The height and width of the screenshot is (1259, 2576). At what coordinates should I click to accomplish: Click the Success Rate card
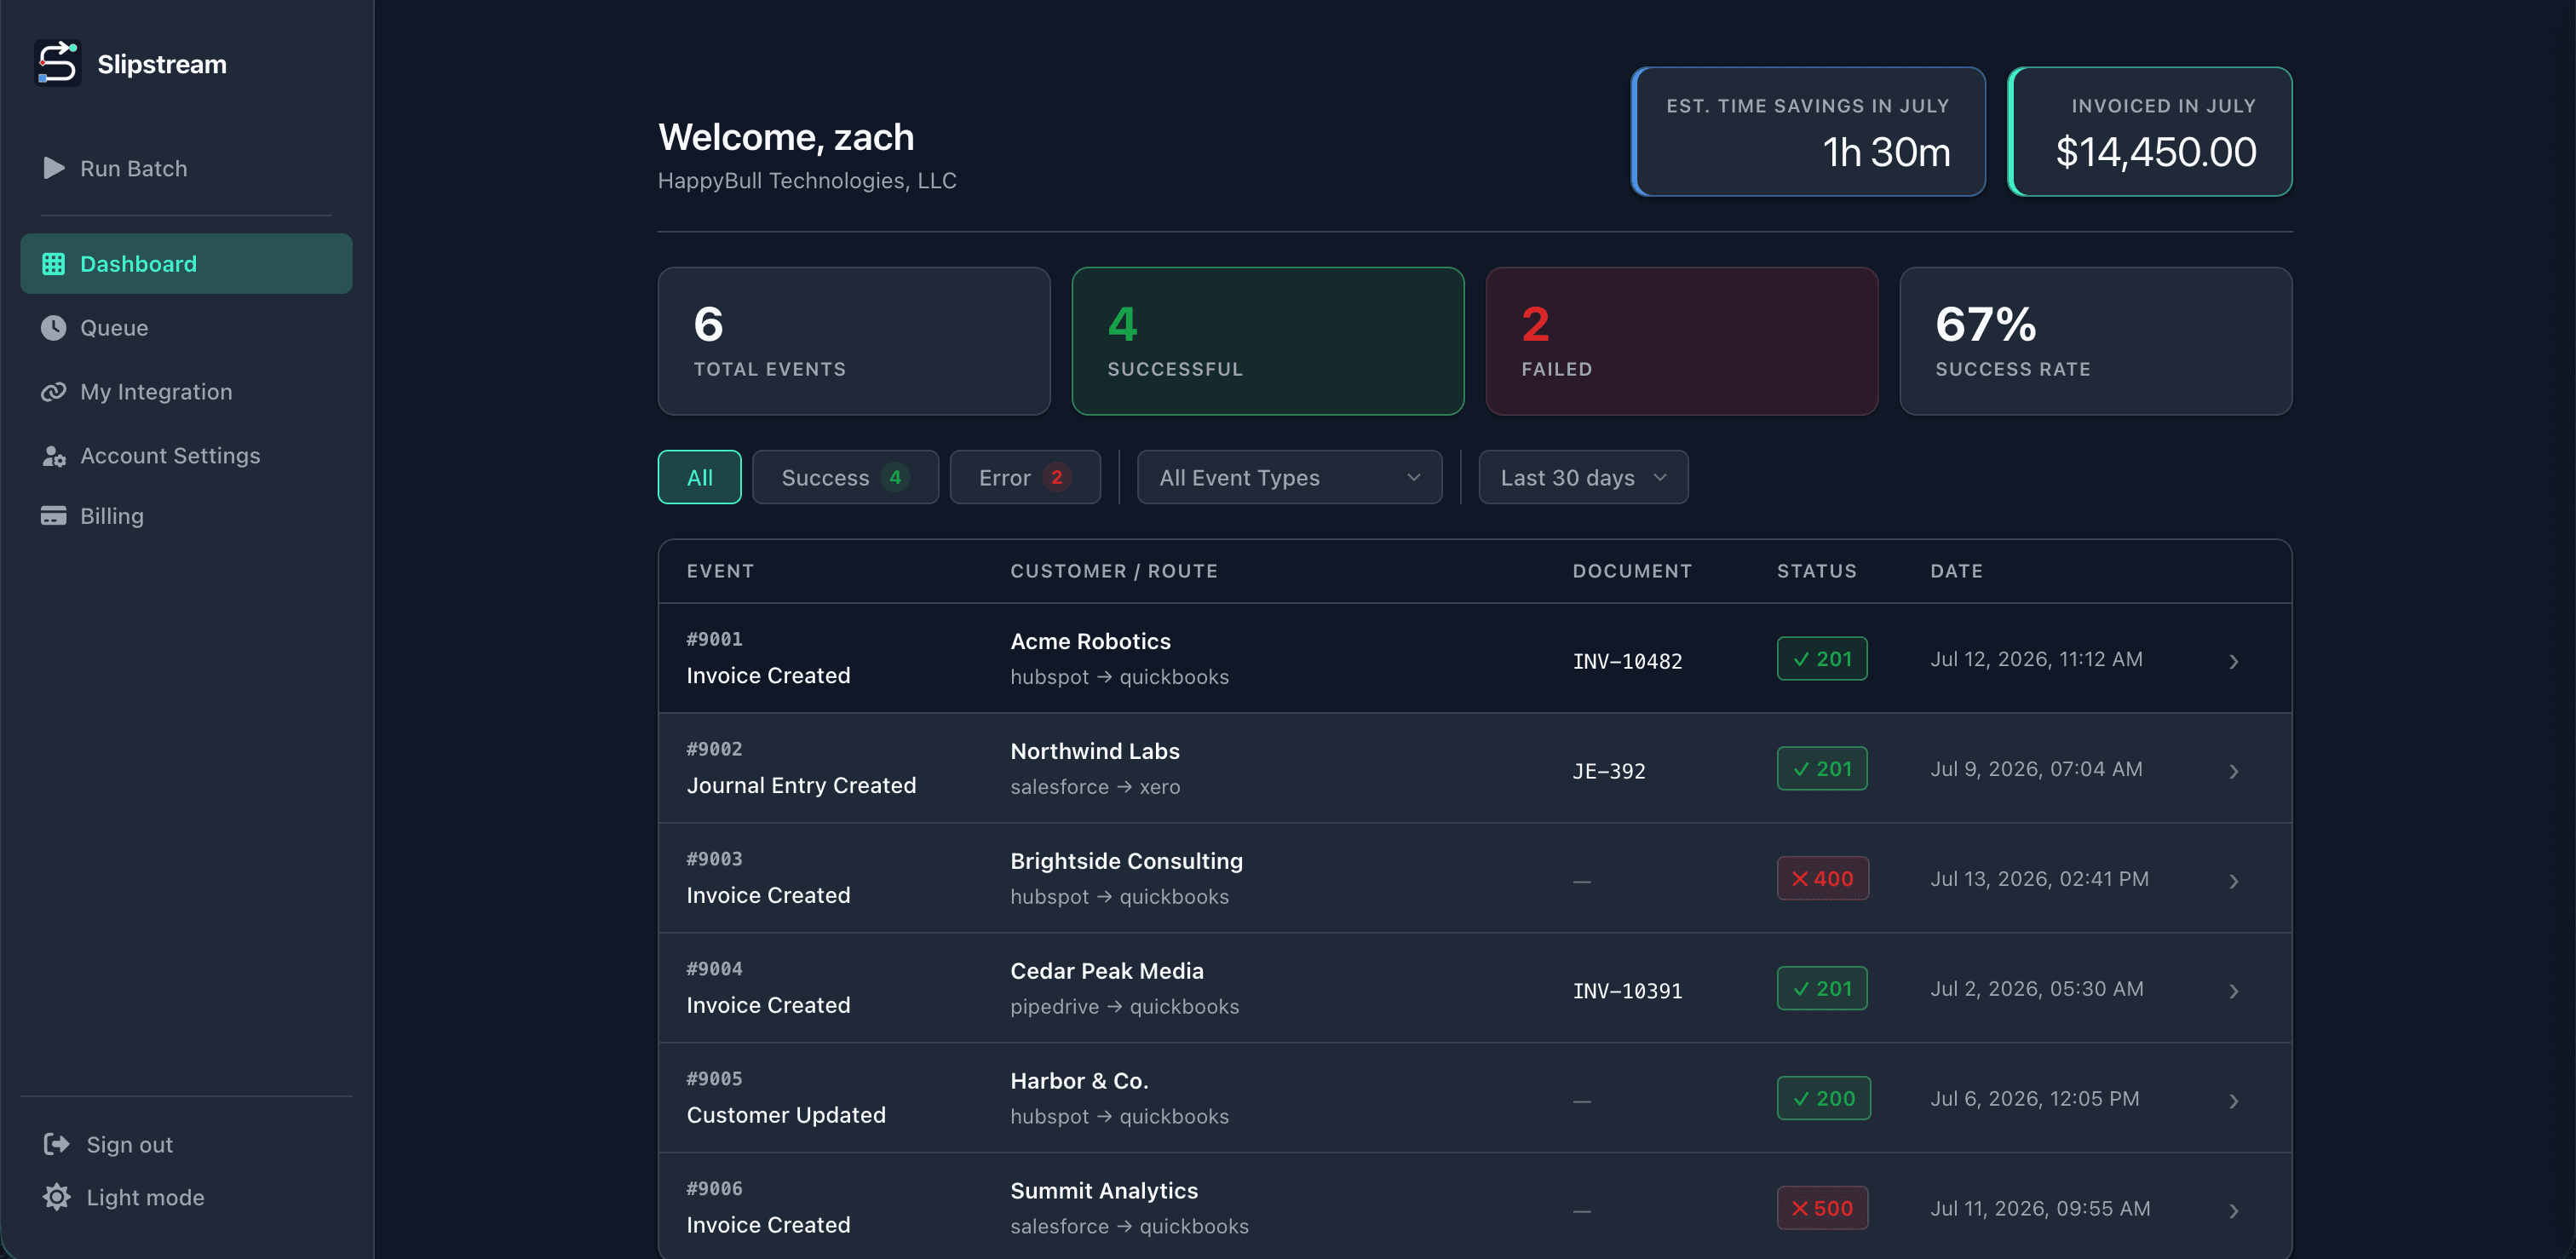pyautogui.click(x=2096, y=341)
